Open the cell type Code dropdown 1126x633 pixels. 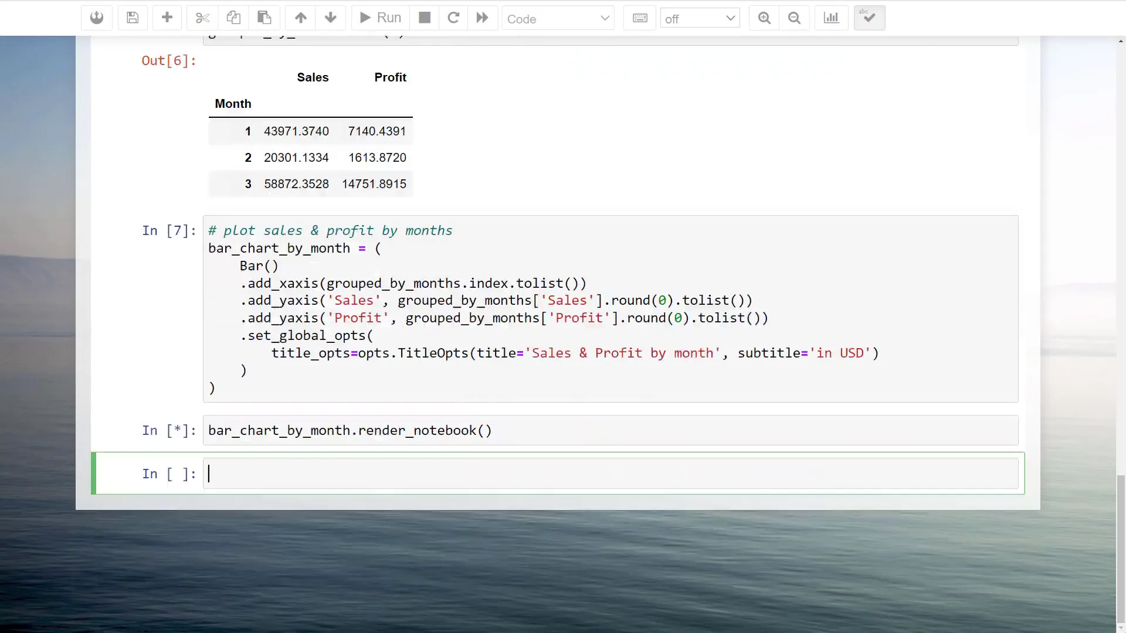pos(558,18)
